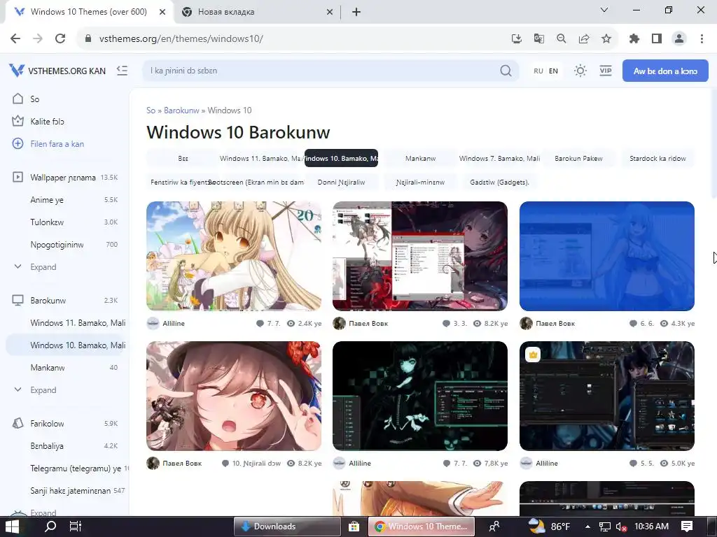The image size is (717, 537).
Task: Click the Kalite fɔlɔ crown icon
Action: (18, 121)
